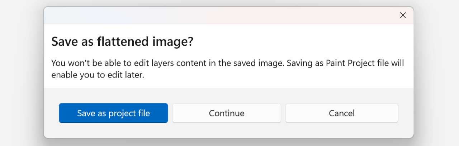Choose the blue Save as project file option
Image resolution: width=459 pixels, height=146 pixels.
click(x=113, y=113)
